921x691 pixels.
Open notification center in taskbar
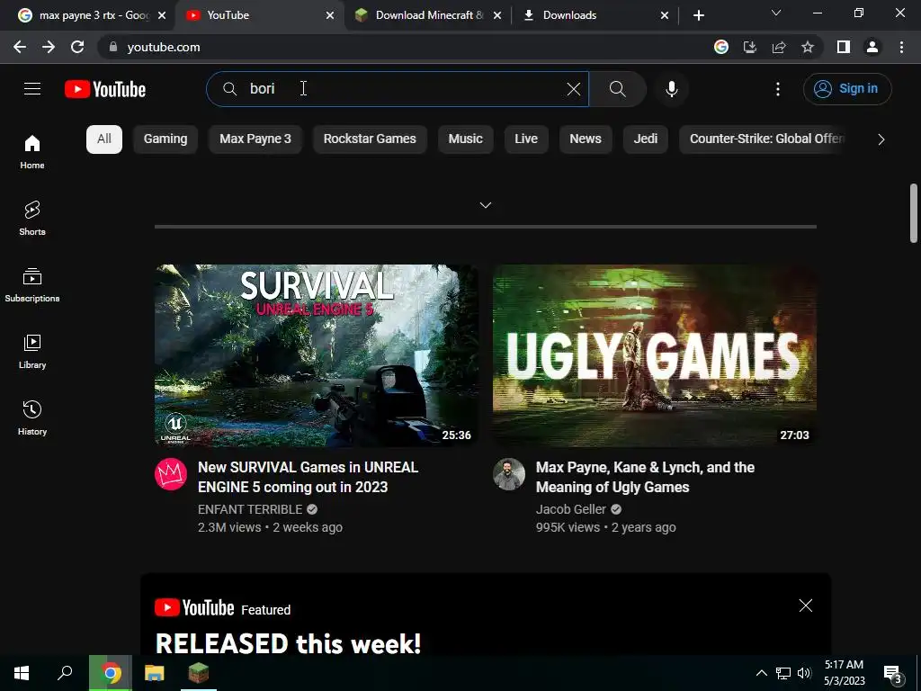click(893, 673)
